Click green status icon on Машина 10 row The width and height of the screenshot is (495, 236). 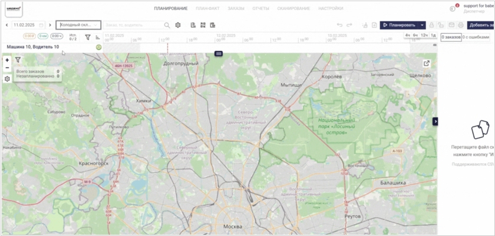click(98, 47)
